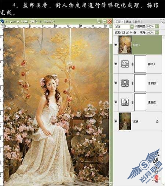
Task: Switch to the 通道 tab
Action: 129,22
